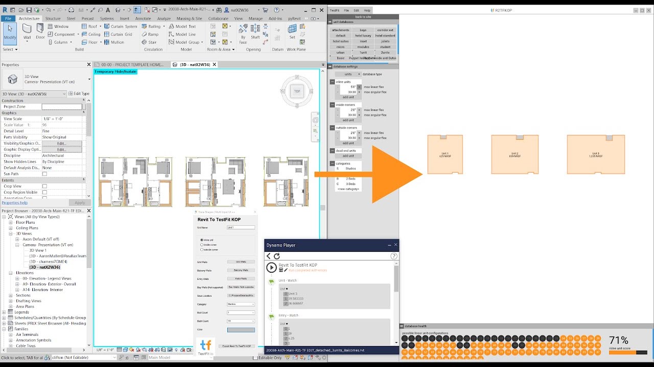Click the hotel luxury database button
Screen dimensions: 654x367
[363, 36]
